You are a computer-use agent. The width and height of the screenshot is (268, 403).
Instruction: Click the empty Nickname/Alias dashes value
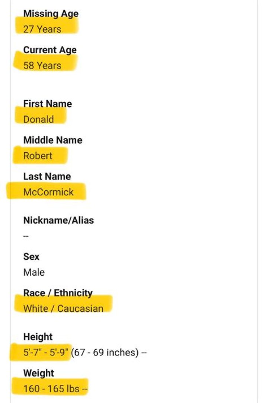tap(26, 236)
